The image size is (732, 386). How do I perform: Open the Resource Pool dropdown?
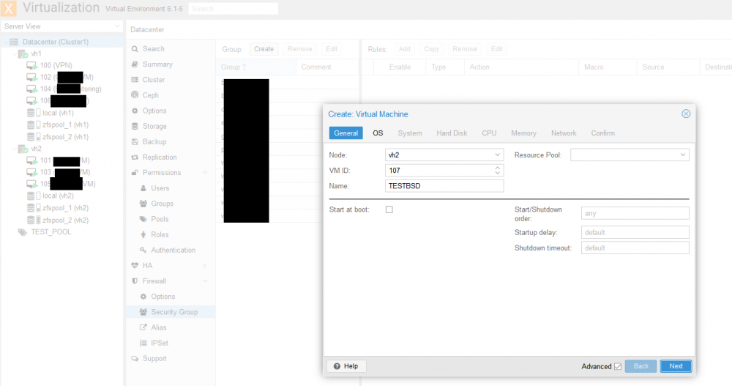(683, 155)
